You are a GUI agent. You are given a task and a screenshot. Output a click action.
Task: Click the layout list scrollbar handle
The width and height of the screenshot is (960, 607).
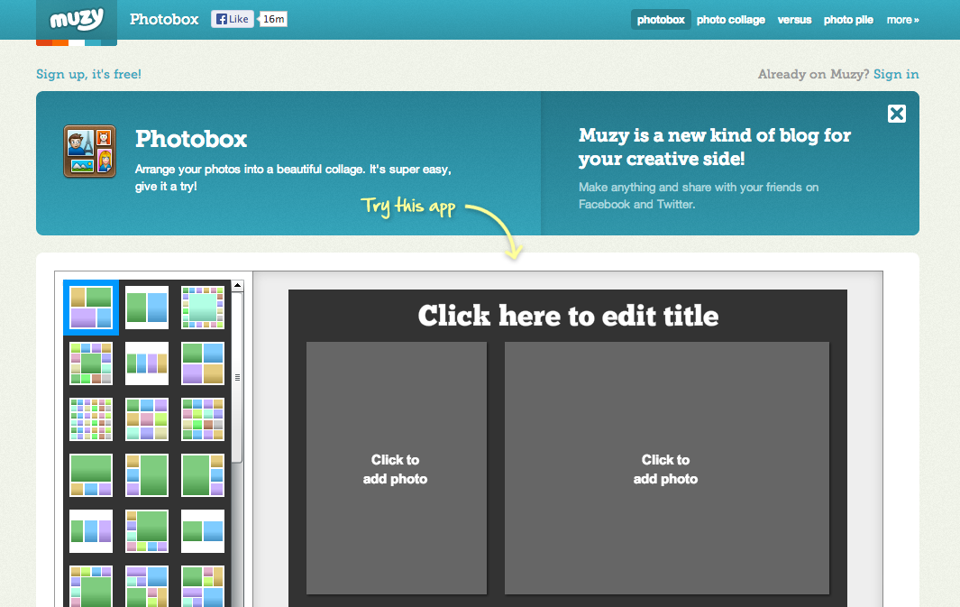pyautogui.click(x=238, y=377)
